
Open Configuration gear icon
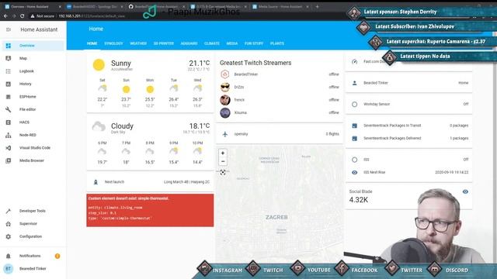9,236
